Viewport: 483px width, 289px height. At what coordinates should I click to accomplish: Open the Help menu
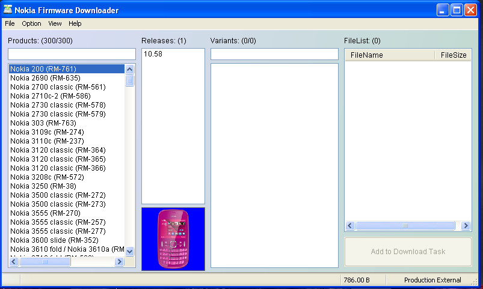[75, 23]
